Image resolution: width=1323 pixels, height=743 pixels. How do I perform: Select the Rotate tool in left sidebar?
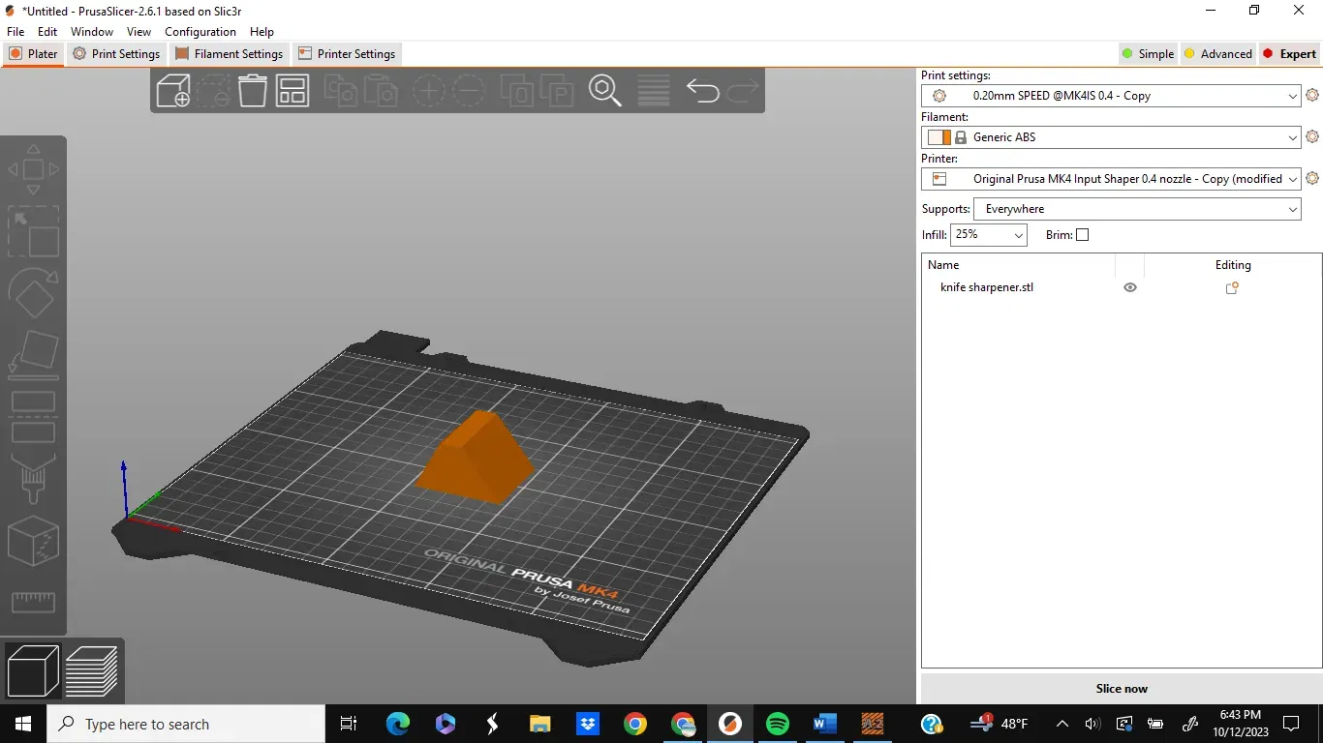[33, 292]
